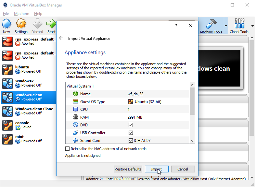Open the File menu

6,14
